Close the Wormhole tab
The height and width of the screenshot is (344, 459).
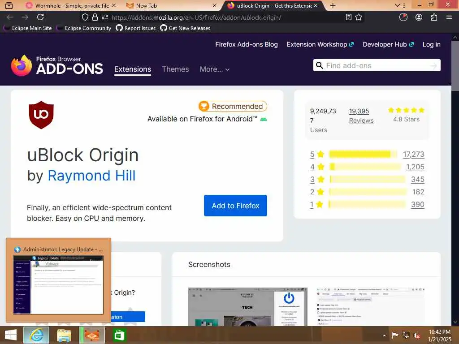click(114, 5)
